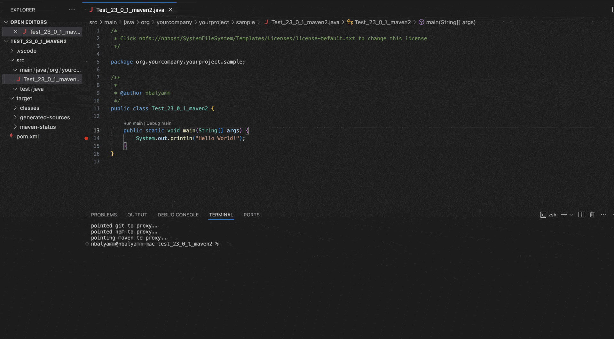Click main(String[] args) breadcrumb

(x=451, y=22)
